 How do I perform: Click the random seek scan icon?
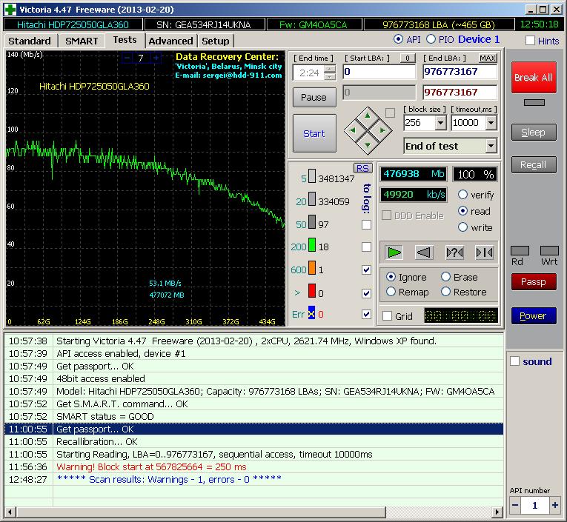pos(454,252)
